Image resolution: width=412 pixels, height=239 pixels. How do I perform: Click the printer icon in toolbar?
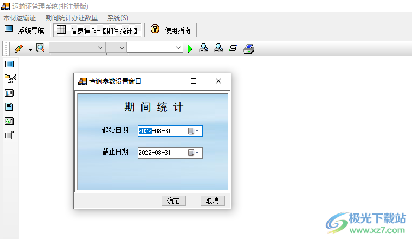pyautogui.click(x=249, y=49)
